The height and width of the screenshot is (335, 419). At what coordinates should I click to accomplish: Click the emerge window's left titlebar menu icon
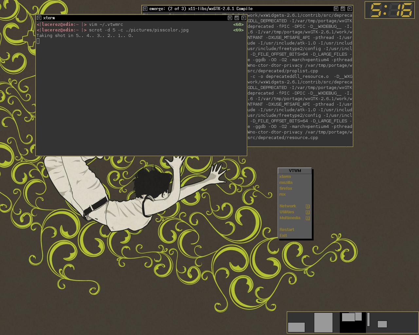click(x=145, y=9)
